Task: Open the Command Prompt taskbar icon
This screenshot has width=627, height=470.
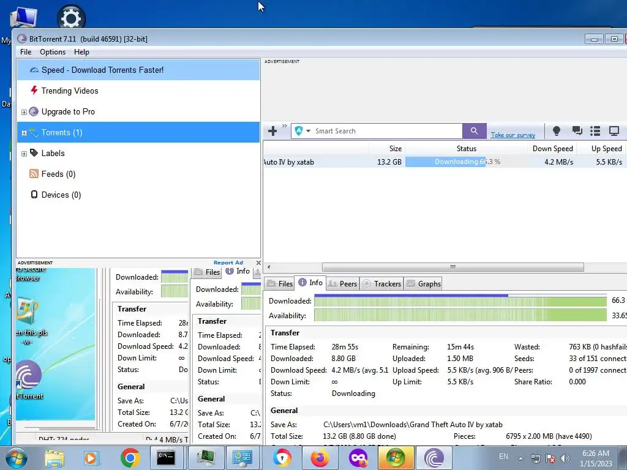Action: tap(166, 458)
